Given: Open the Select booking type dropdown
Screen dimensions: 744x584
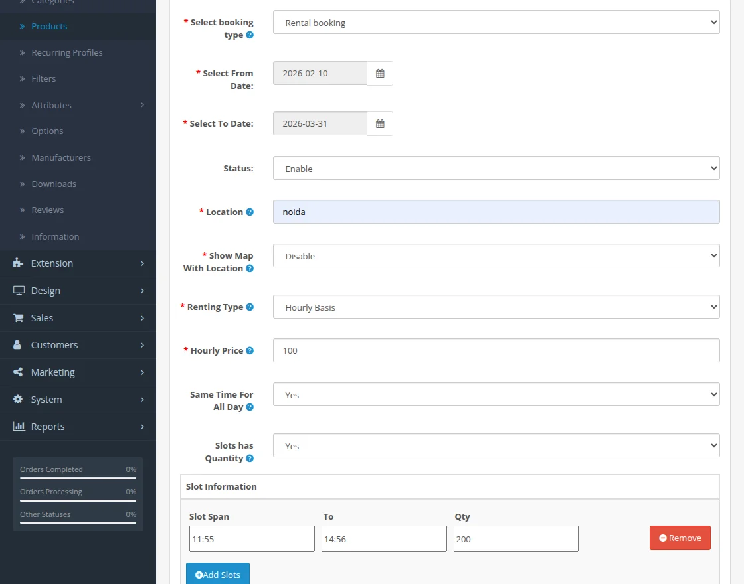Looking at the screenshot, I should [496, 23].
